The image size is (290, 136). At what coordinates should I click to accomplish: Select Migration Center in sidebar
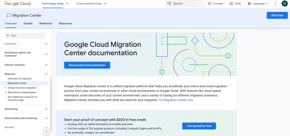17,83
